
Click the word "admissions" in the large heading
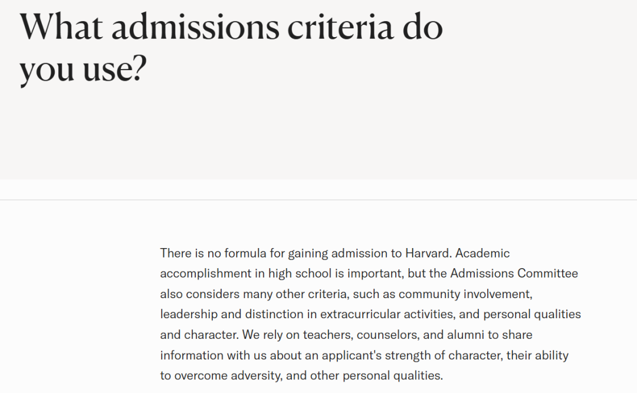195,27
